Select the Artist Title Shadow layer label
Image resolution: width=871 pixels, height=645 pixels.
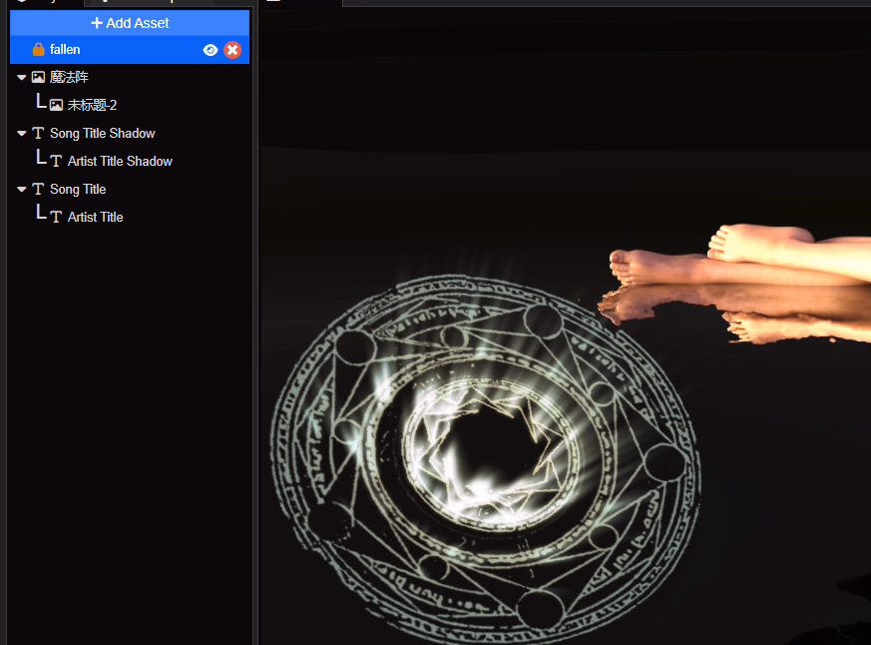[120, 161]
